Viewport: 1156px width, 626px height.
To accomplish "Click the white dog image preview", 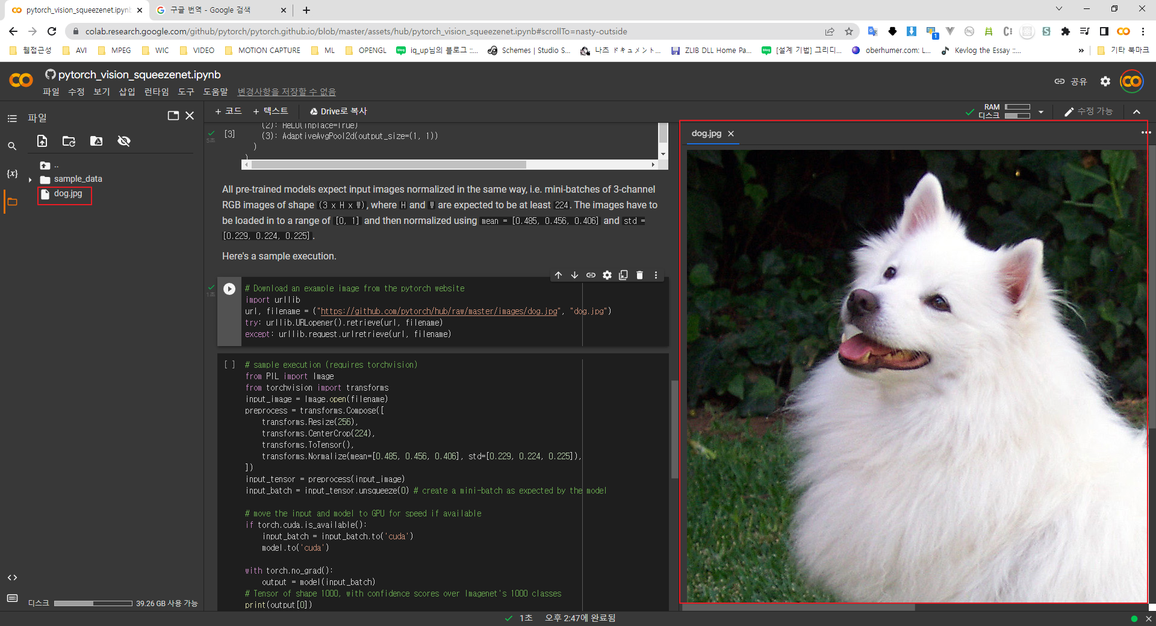I will (916, 376).
